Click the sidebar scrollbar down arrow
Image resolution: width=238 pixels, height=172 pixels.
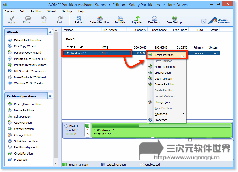pos(56,164)
